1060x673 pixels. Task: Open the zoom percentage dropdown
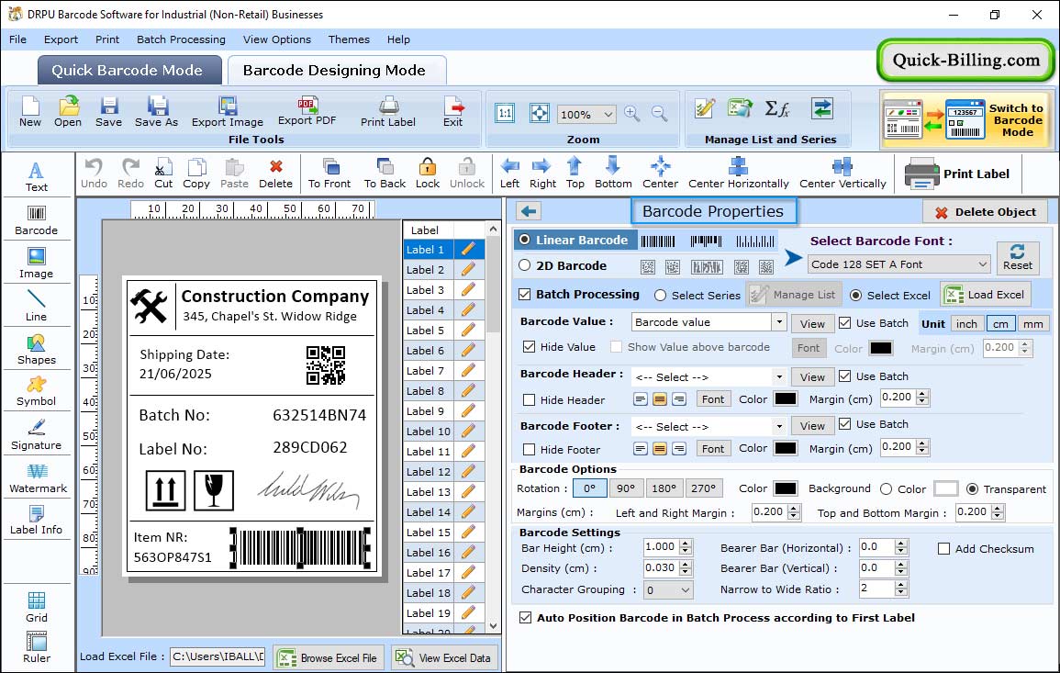[586, 114]
